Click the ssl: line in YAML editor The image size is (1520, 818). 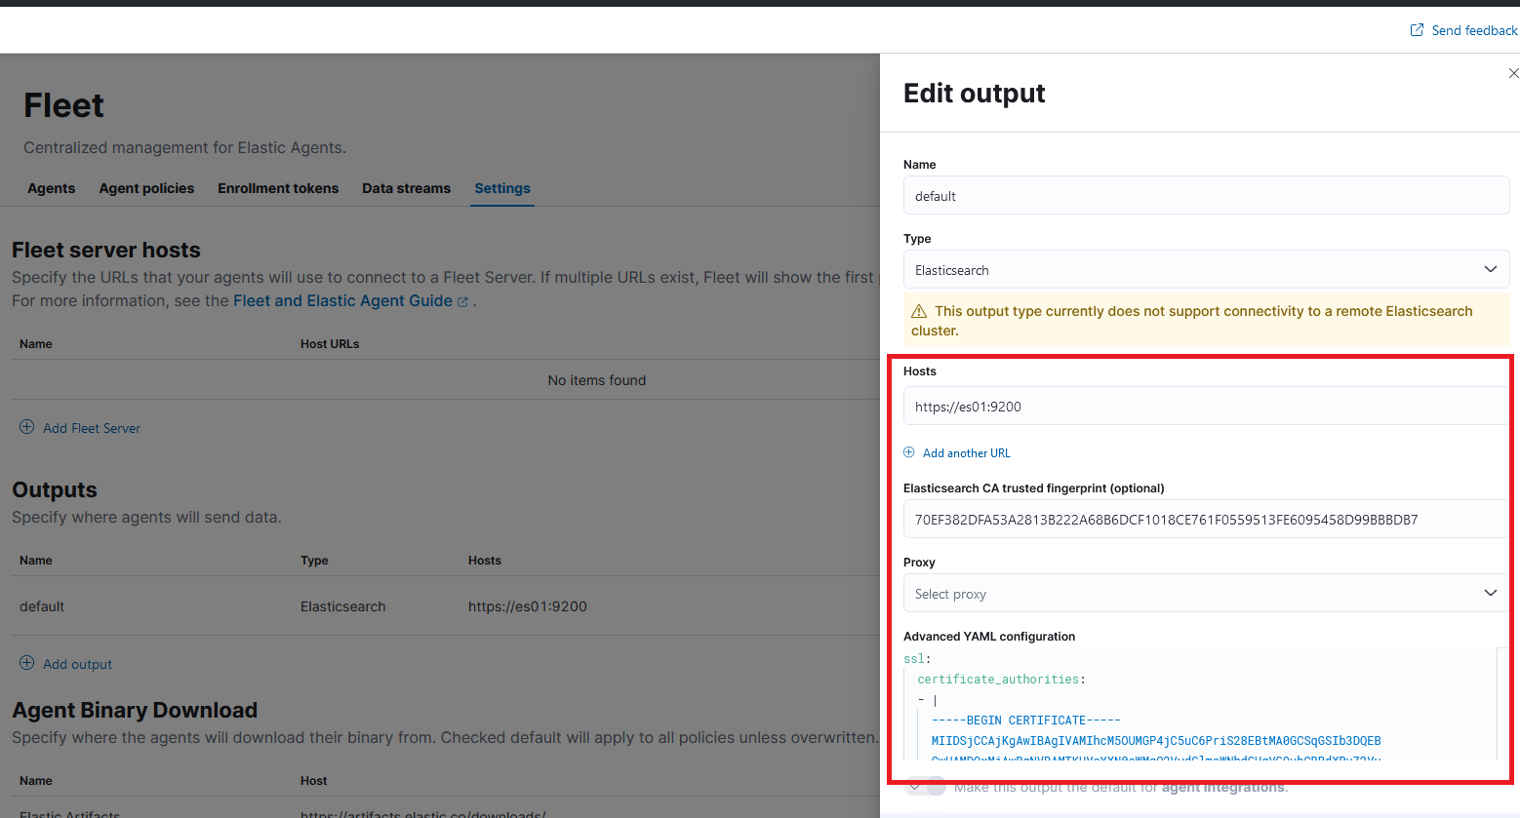917,658
